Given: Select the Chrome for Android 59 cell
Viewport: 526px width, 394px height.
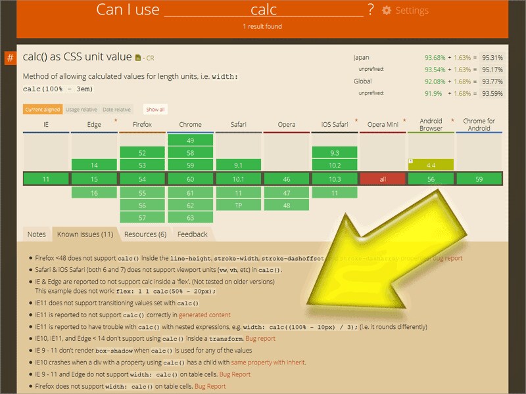Looking at the screenshot, I should (479, 179).
